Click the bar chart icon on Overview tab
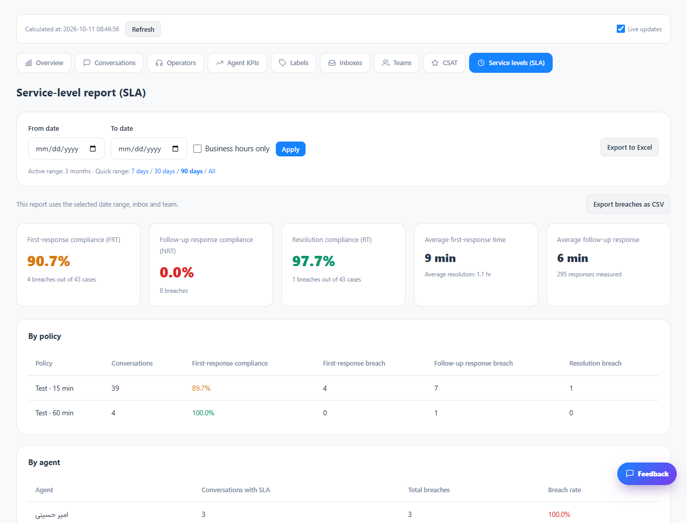This screenshot has width=687, height=523. [x=28, y=63]
